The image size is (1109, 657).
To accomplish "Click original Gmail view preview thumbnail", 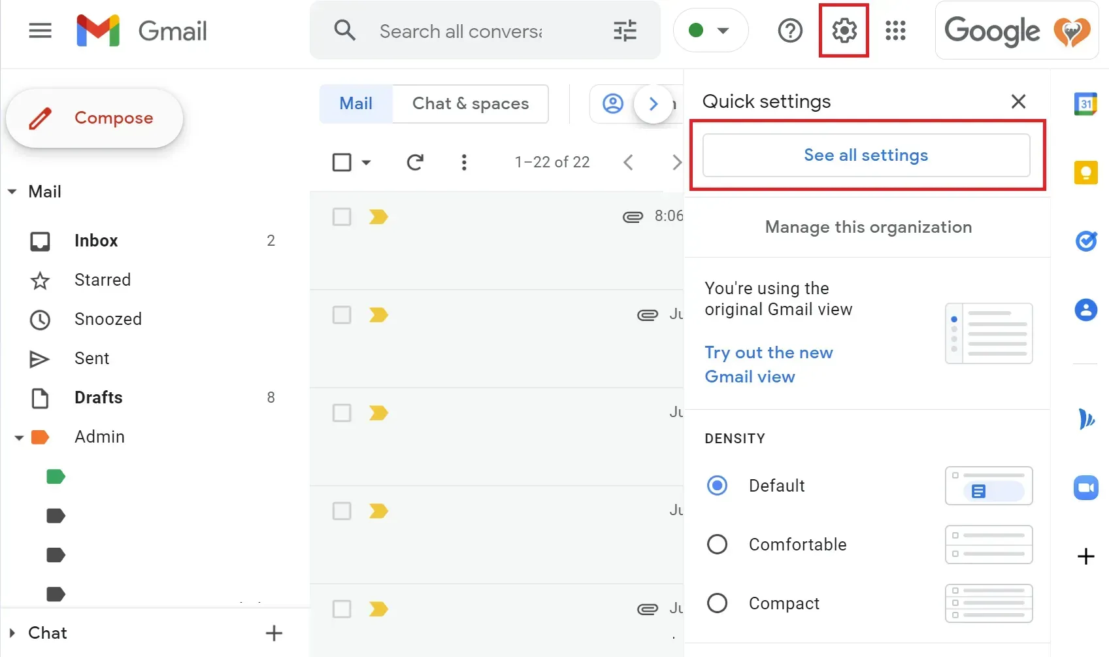I will point(989,333).
